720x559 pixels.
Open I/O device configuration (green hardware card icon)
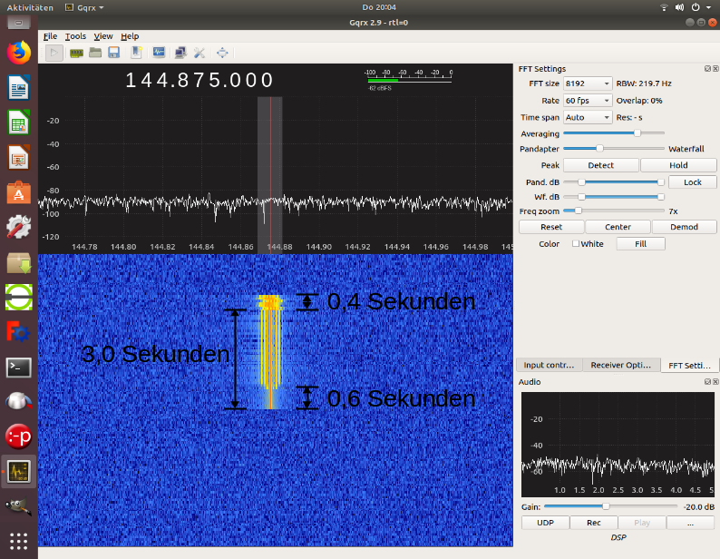[76, 53]
